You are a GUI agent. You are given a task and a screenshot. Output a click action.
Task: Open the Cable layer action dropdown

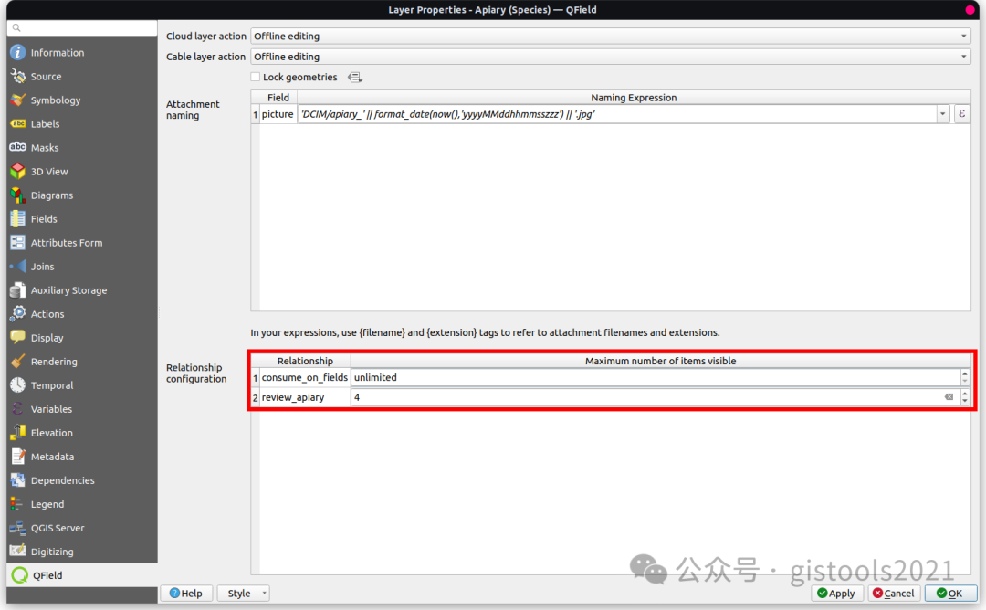[x=964, y=56]
